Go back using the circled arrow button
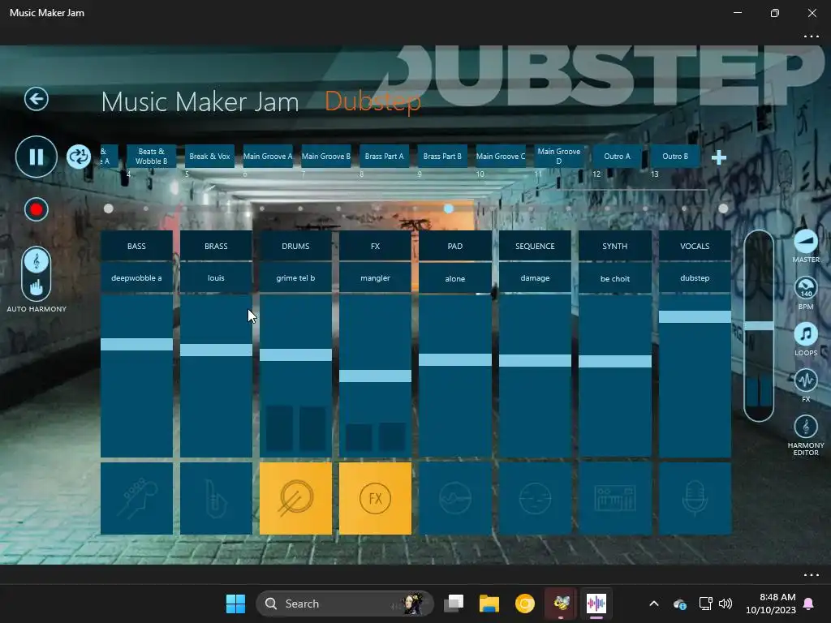The height and width of the screenshot is (623, 831). [x=36, y=99]
